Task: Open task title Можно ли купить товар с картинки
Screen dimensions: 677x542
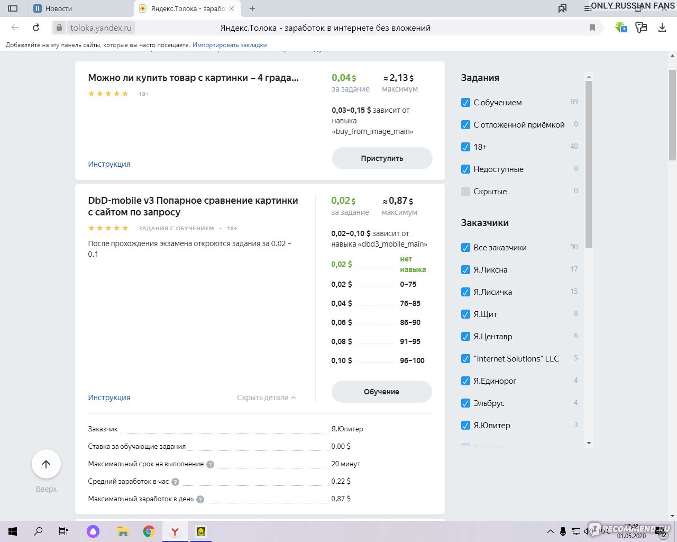Action: pyautogui.click(x=193, y=78)
